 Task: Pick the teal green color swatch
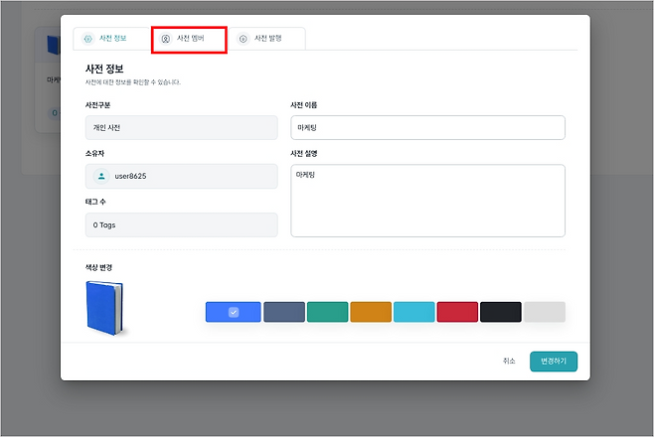(x=327, y=312)
